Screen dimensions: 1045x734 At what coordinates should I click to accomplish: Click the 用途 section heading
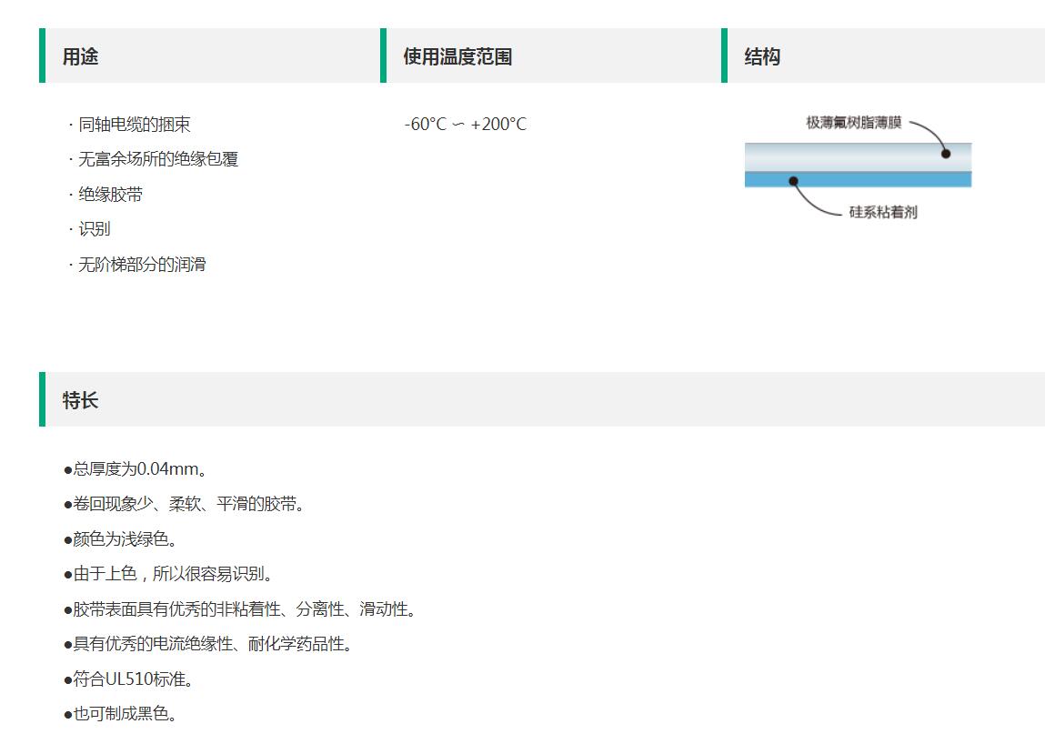(80, 56)
